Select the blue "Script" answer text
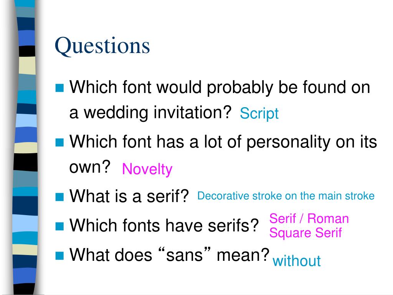This screenshot has width=393, height=295. coord(259,114)
